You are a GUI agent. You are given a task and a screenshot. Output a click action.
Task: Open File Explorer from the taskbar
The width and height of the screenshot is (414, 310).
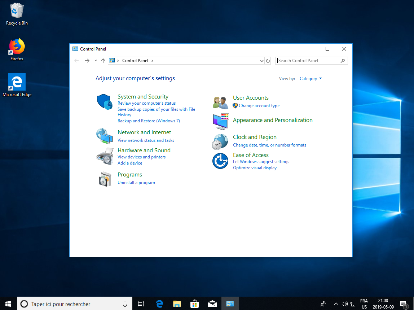pyautogui.click(x=177, y=304)
